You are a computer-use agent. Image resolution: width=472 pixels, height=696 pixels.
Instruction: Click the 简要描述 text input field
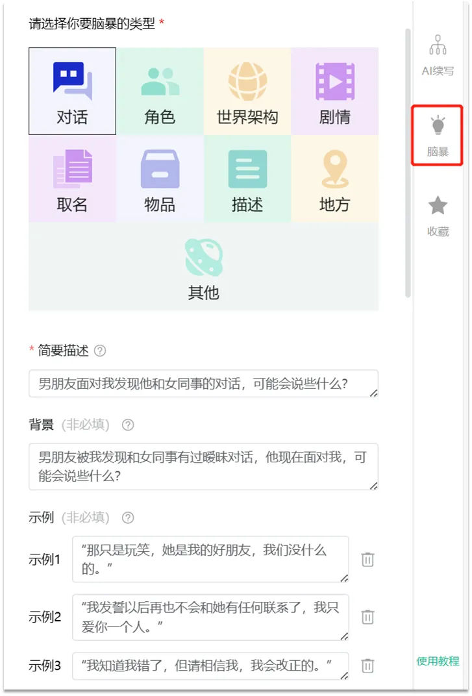pos(201,384)
